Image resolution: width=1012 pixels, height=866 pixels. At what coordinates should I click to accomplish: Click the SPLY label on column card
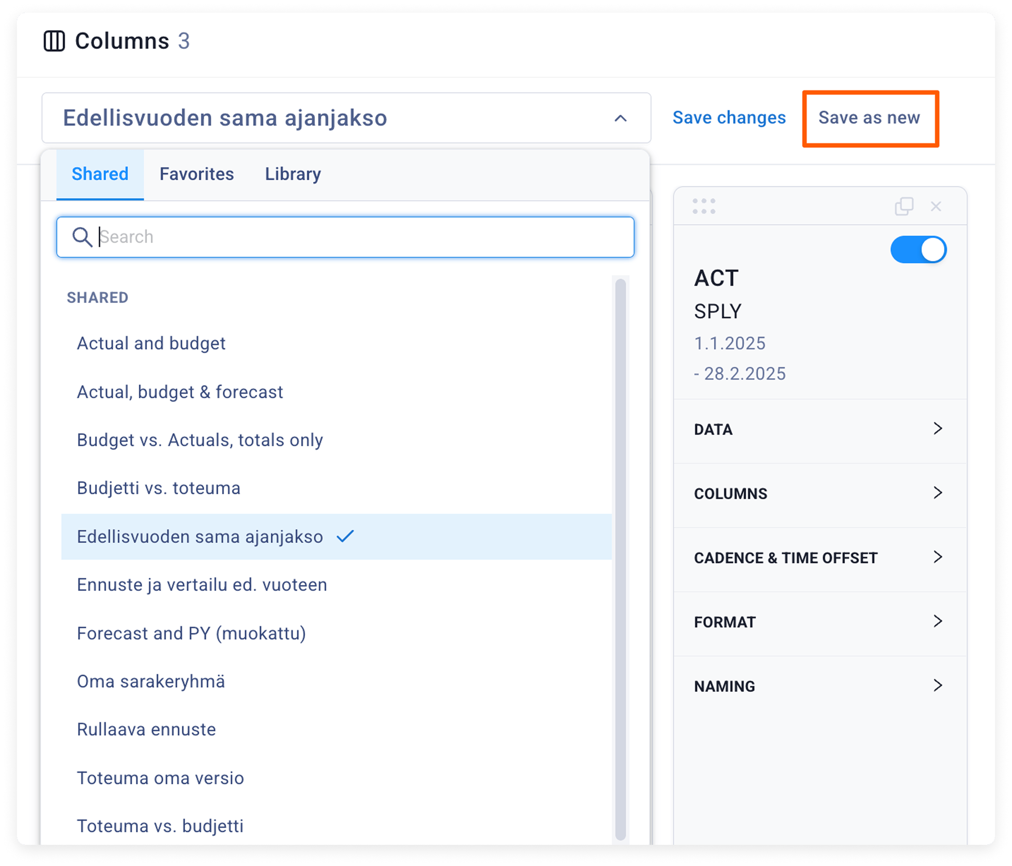click(717, 312)
